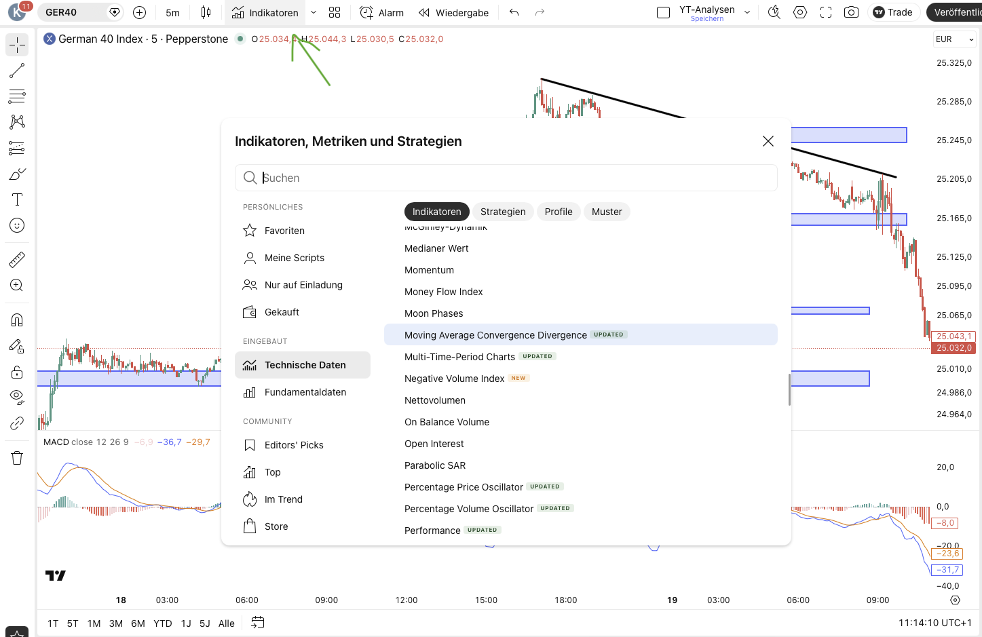Switch to the Muster tab

point(607,212)
